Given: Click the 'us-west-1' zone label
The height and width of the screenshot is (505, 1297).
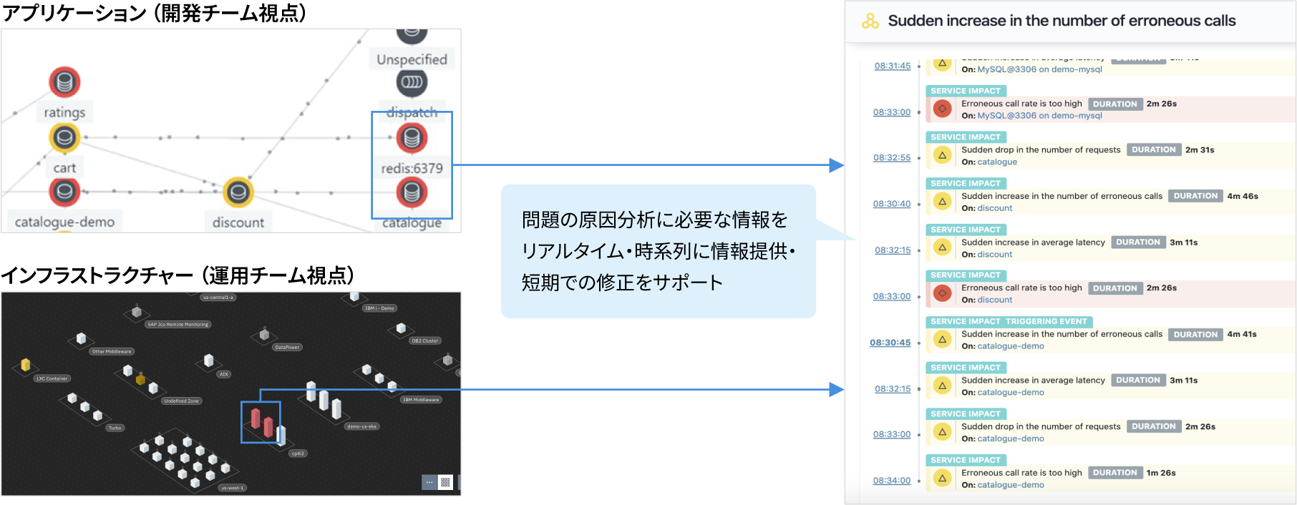Looking at the screenshot, I should click(x=232, y=488).
